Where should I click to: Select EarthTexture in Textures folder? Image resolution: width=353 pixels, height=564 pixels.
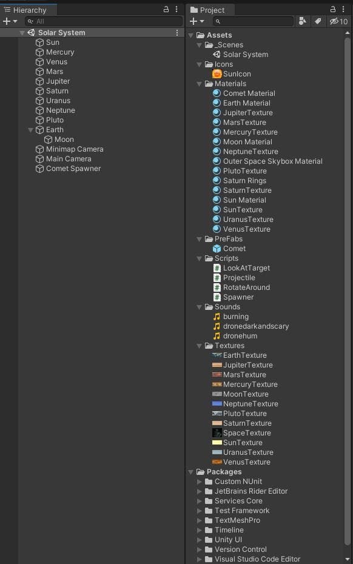tap(244, 356)
